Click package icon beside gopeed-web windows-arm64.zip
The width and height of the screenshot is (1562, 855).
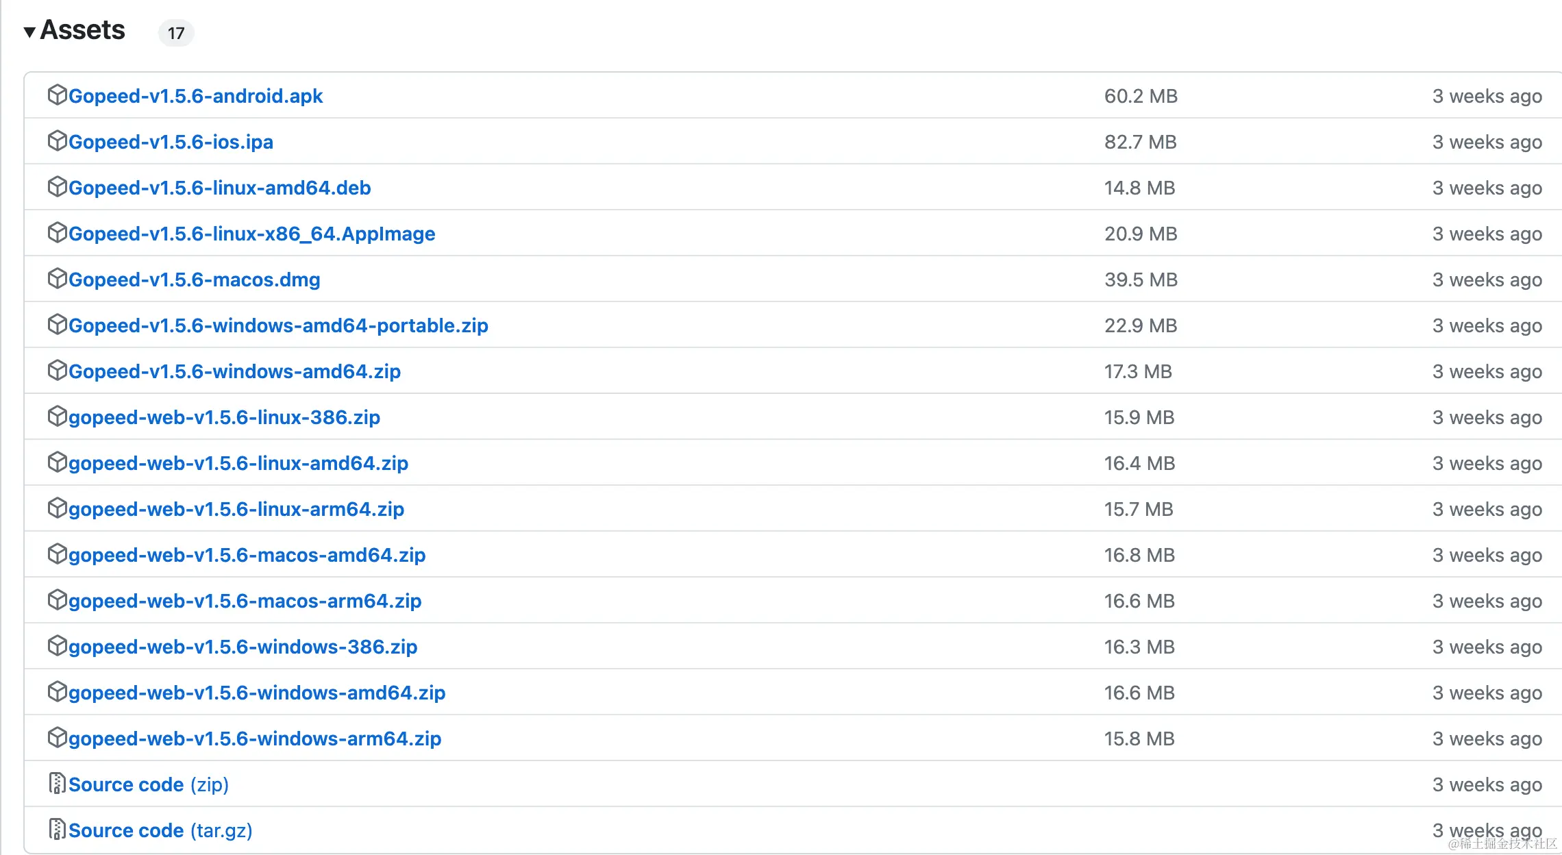(x=57, y=737)
